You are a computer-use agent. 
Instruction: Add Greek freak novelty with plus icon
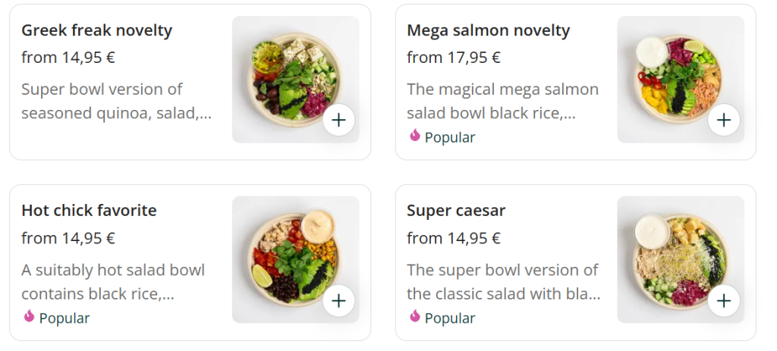338,120
